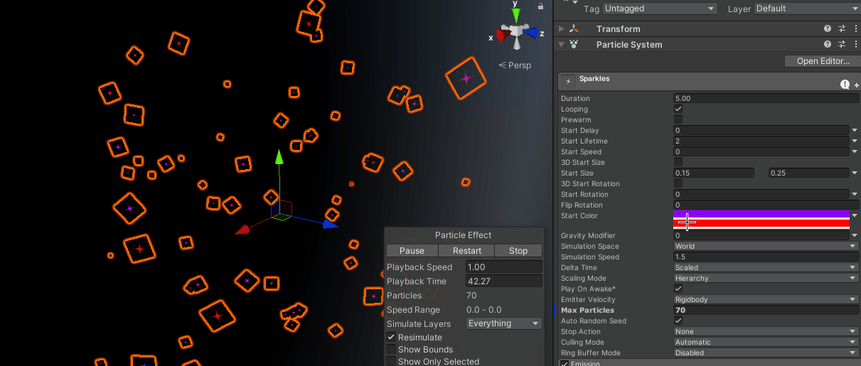Enable Show Only Selected checkbox
The height and width of the screenshot is (366, 861).
coord(391,362)
